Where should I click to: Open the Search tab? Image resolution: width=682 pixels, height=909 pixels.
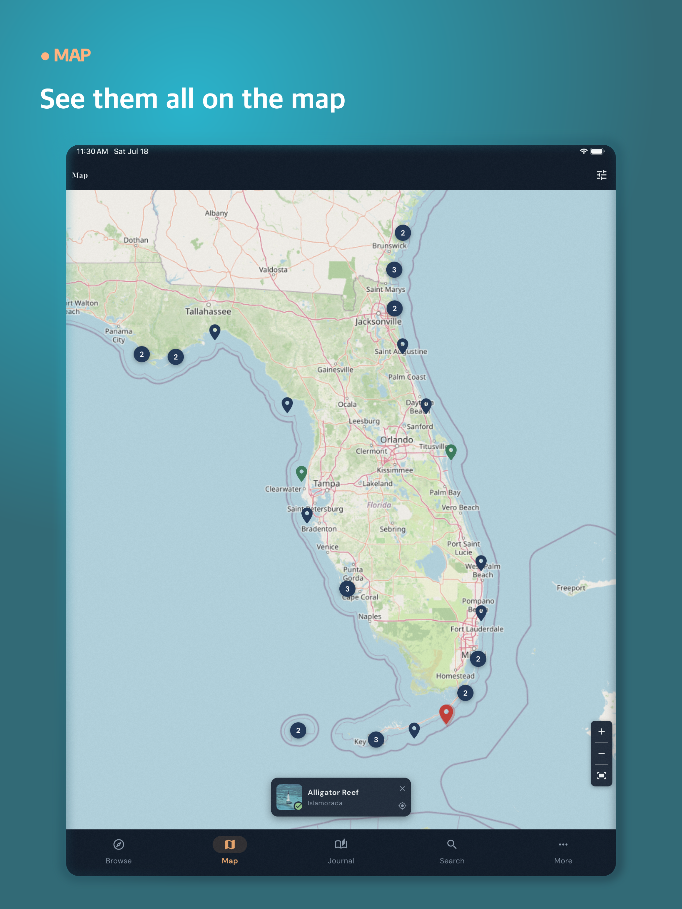452,852
